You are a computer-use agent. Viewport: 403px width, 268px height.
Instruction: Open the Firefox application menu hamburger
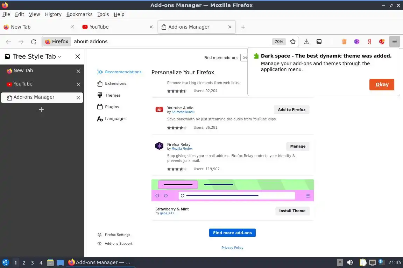(x=395, y=42)
